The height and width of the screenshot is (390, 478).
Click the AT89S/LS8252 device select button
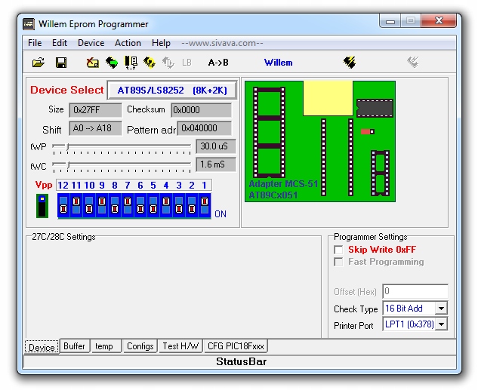172,90
